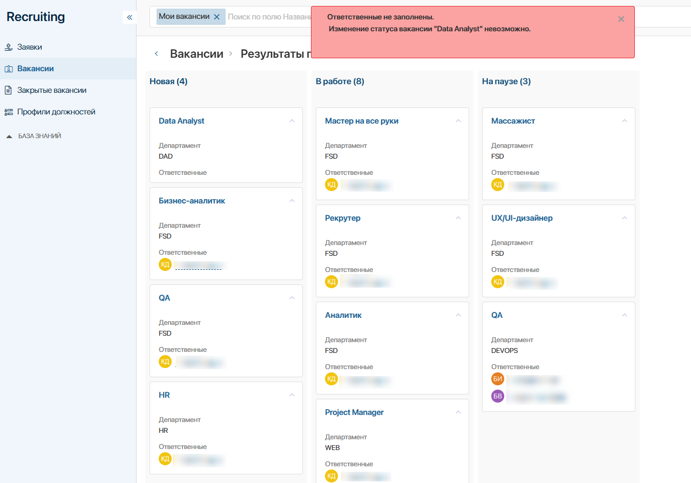This screenshot has width=691, height=483.
Task: Click the Заявки sidebar icon
Action: pos(9,47)
